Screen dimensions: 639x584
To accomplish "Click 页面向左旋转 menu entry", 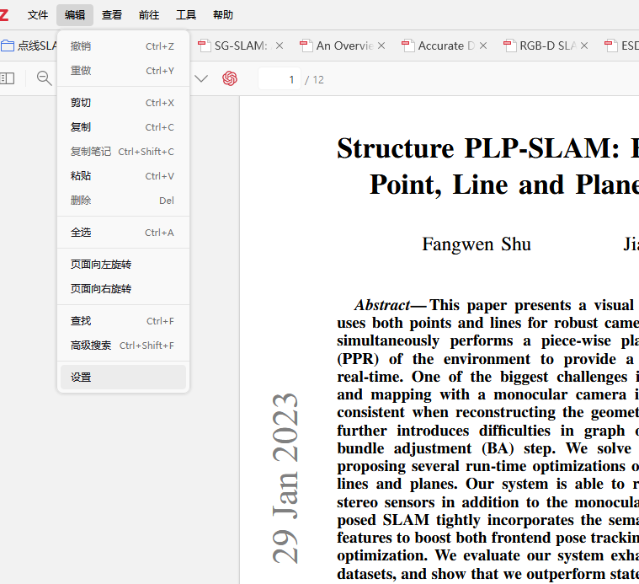I will [x=123, y=265].
